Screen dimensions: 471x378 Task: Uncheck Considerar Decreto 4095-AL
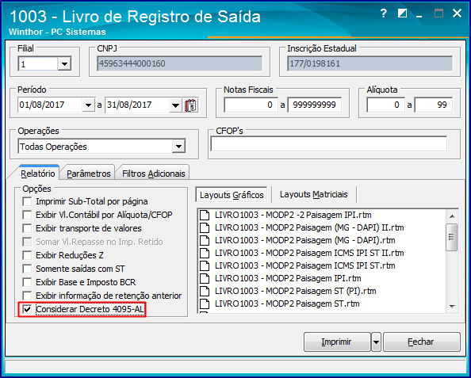point(27,309)
